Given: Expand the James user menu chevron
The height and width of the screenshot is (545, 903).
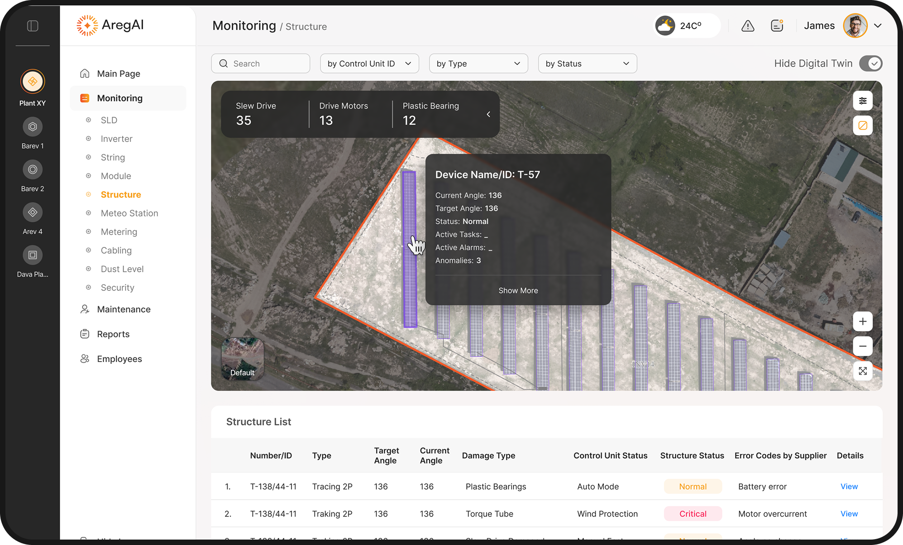Looking at the screenshot, I should click(x=878, y=26).
